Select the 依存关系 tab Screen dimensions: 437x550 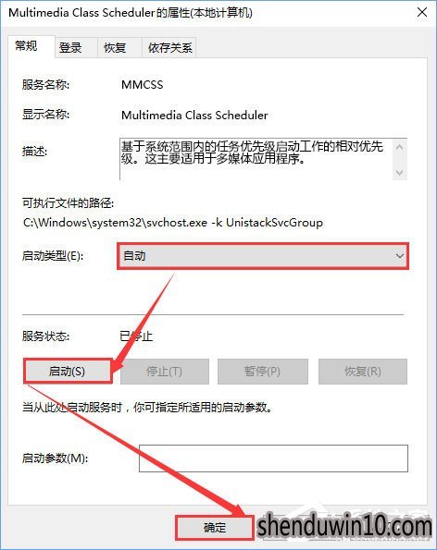[169, 47]
